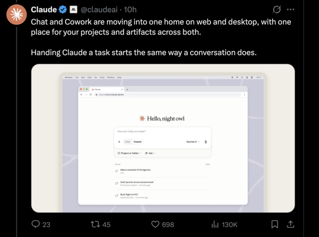The height and width of the screenshot is (237, 319).
Task: Share the post via upload icon
Action: (291, 224)
